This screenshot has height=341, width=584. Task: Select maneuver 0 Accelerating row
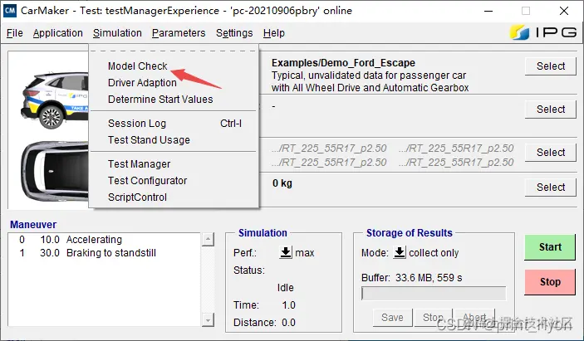104,240
